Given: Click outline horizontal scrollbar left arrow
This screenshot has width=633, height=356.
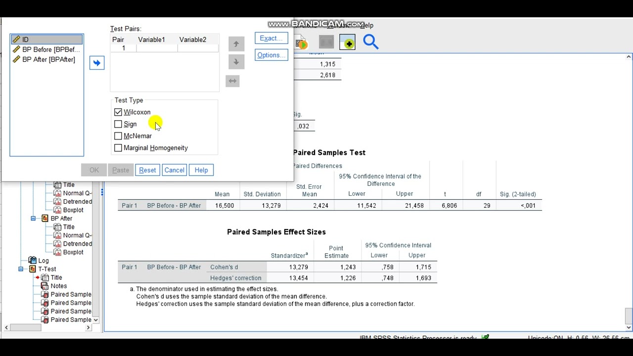Looking at the screenshot, I should tap(6, 327).
